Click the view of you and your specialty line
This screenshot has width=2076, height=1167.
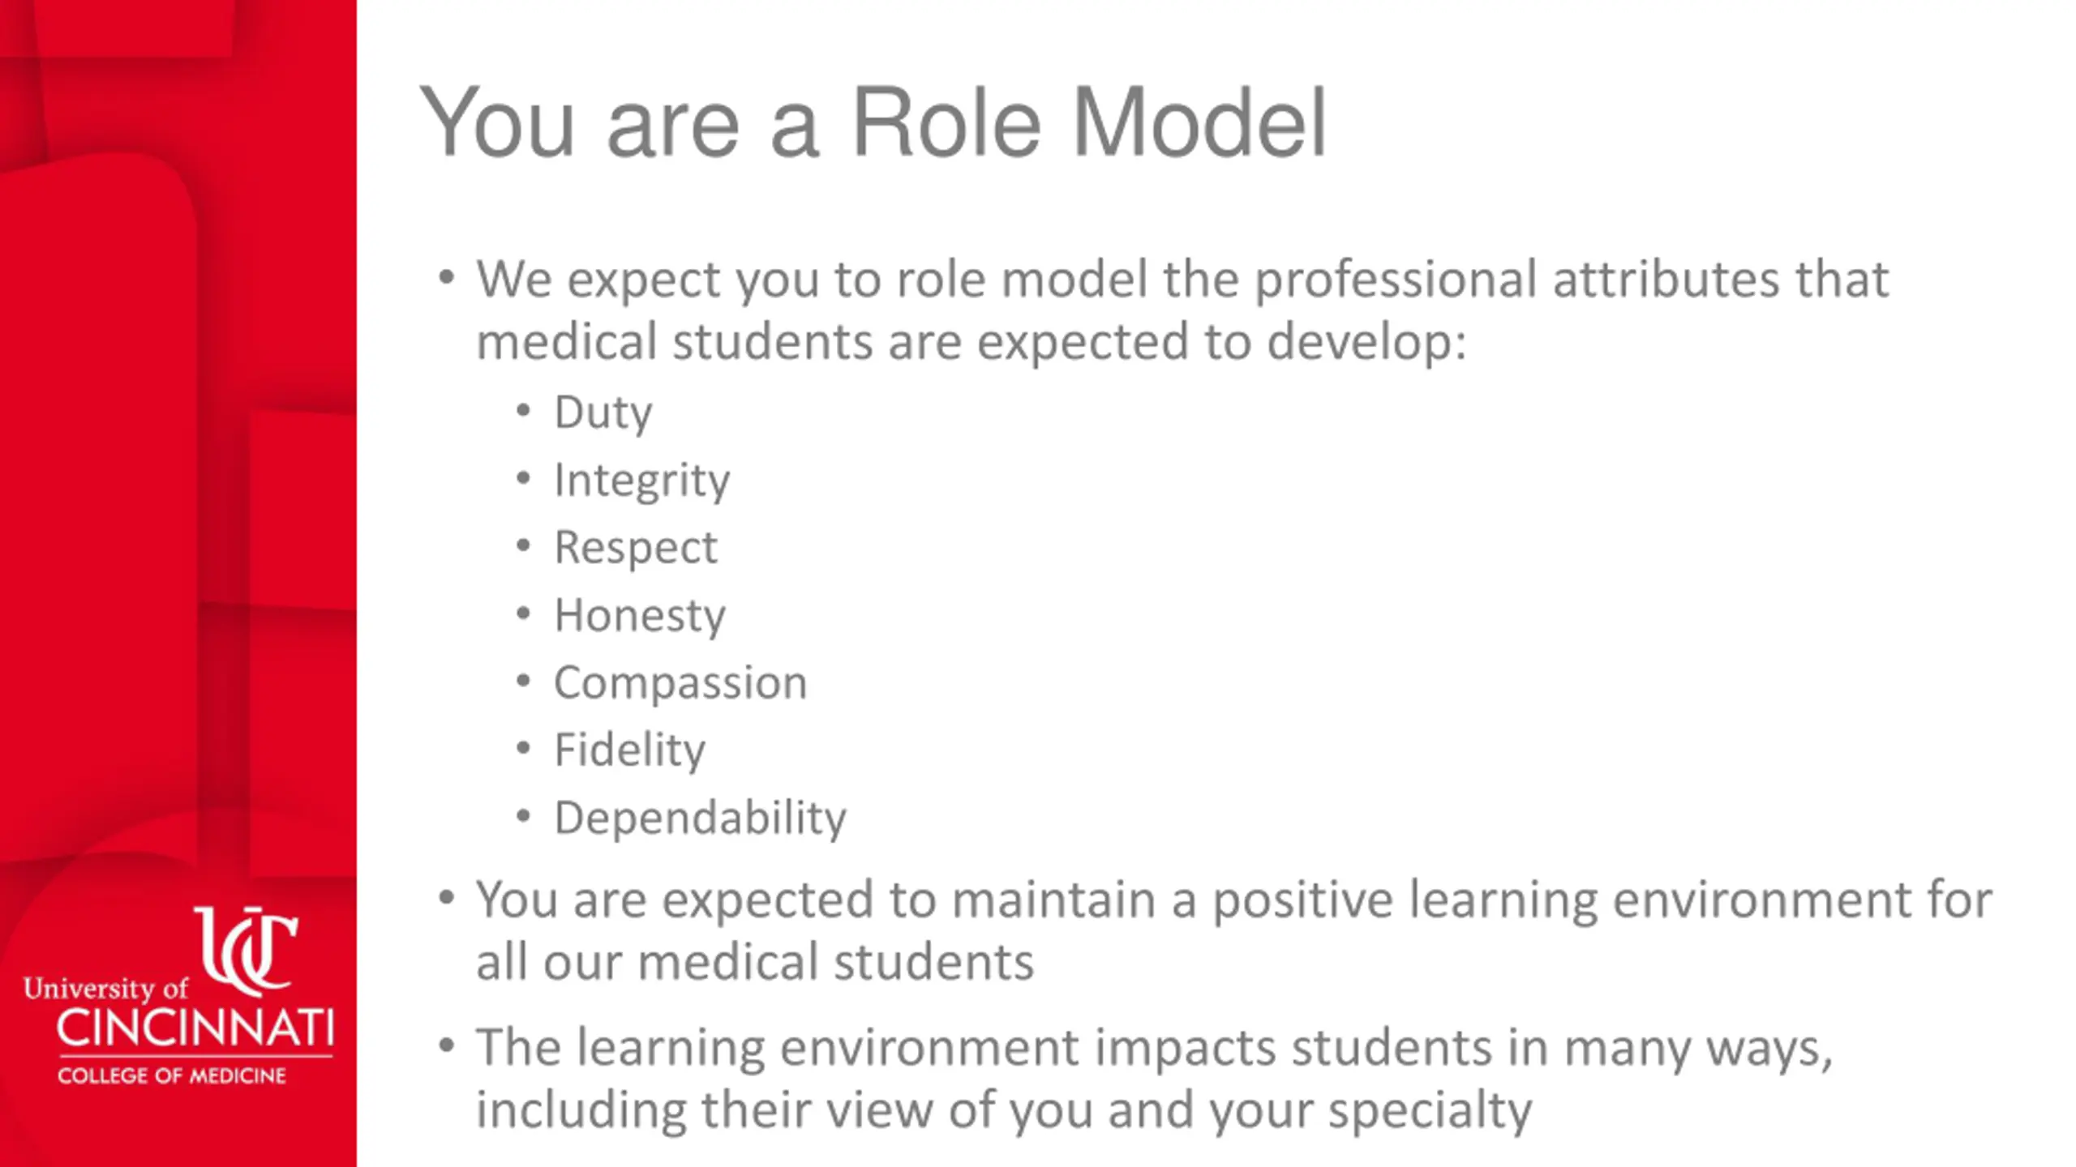1003,1110
